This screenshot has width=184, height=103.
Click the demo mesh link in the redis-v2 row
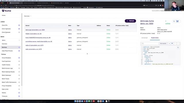(70, 45)
